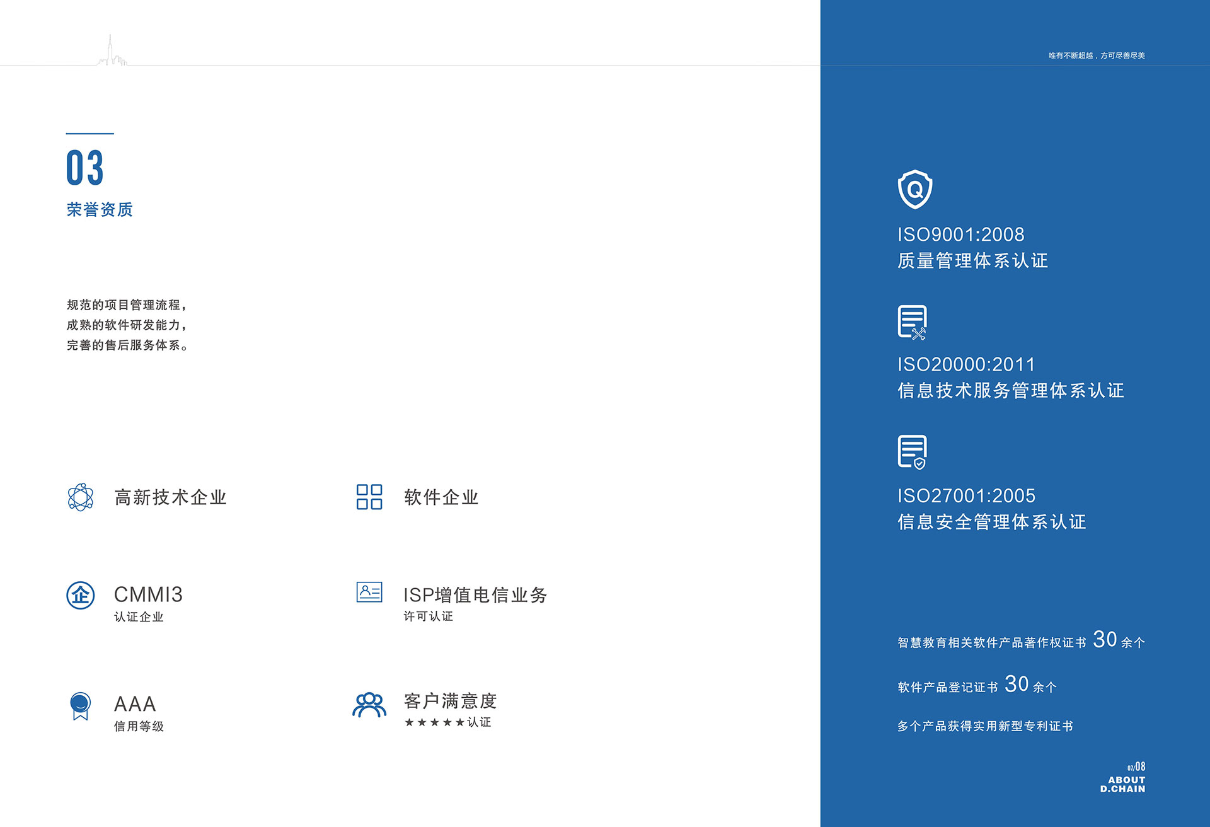Image resolution: width=1210 pixels, height=827 pixels.
Task: Click the atom icon beside 高新技术企业
Action: (x=80, y=497)
